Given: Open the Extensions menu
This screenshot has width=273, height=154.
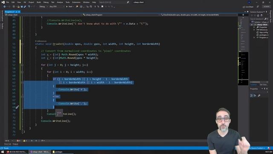Looking at the screenshot, I should (76, 2).
